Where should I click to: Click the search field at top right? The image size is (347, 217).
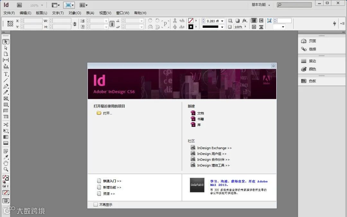[x=294, y=4]
